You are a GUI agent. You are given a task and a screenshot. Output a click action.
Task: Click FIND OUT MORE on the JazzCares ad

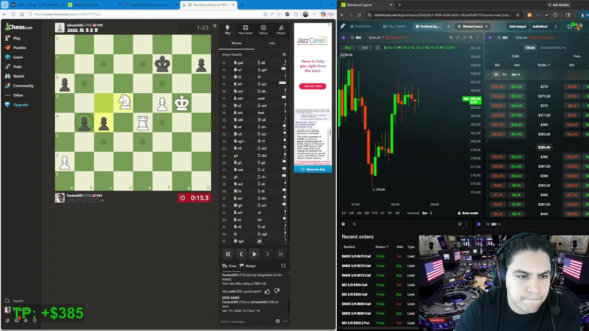[x=313, y=86]
